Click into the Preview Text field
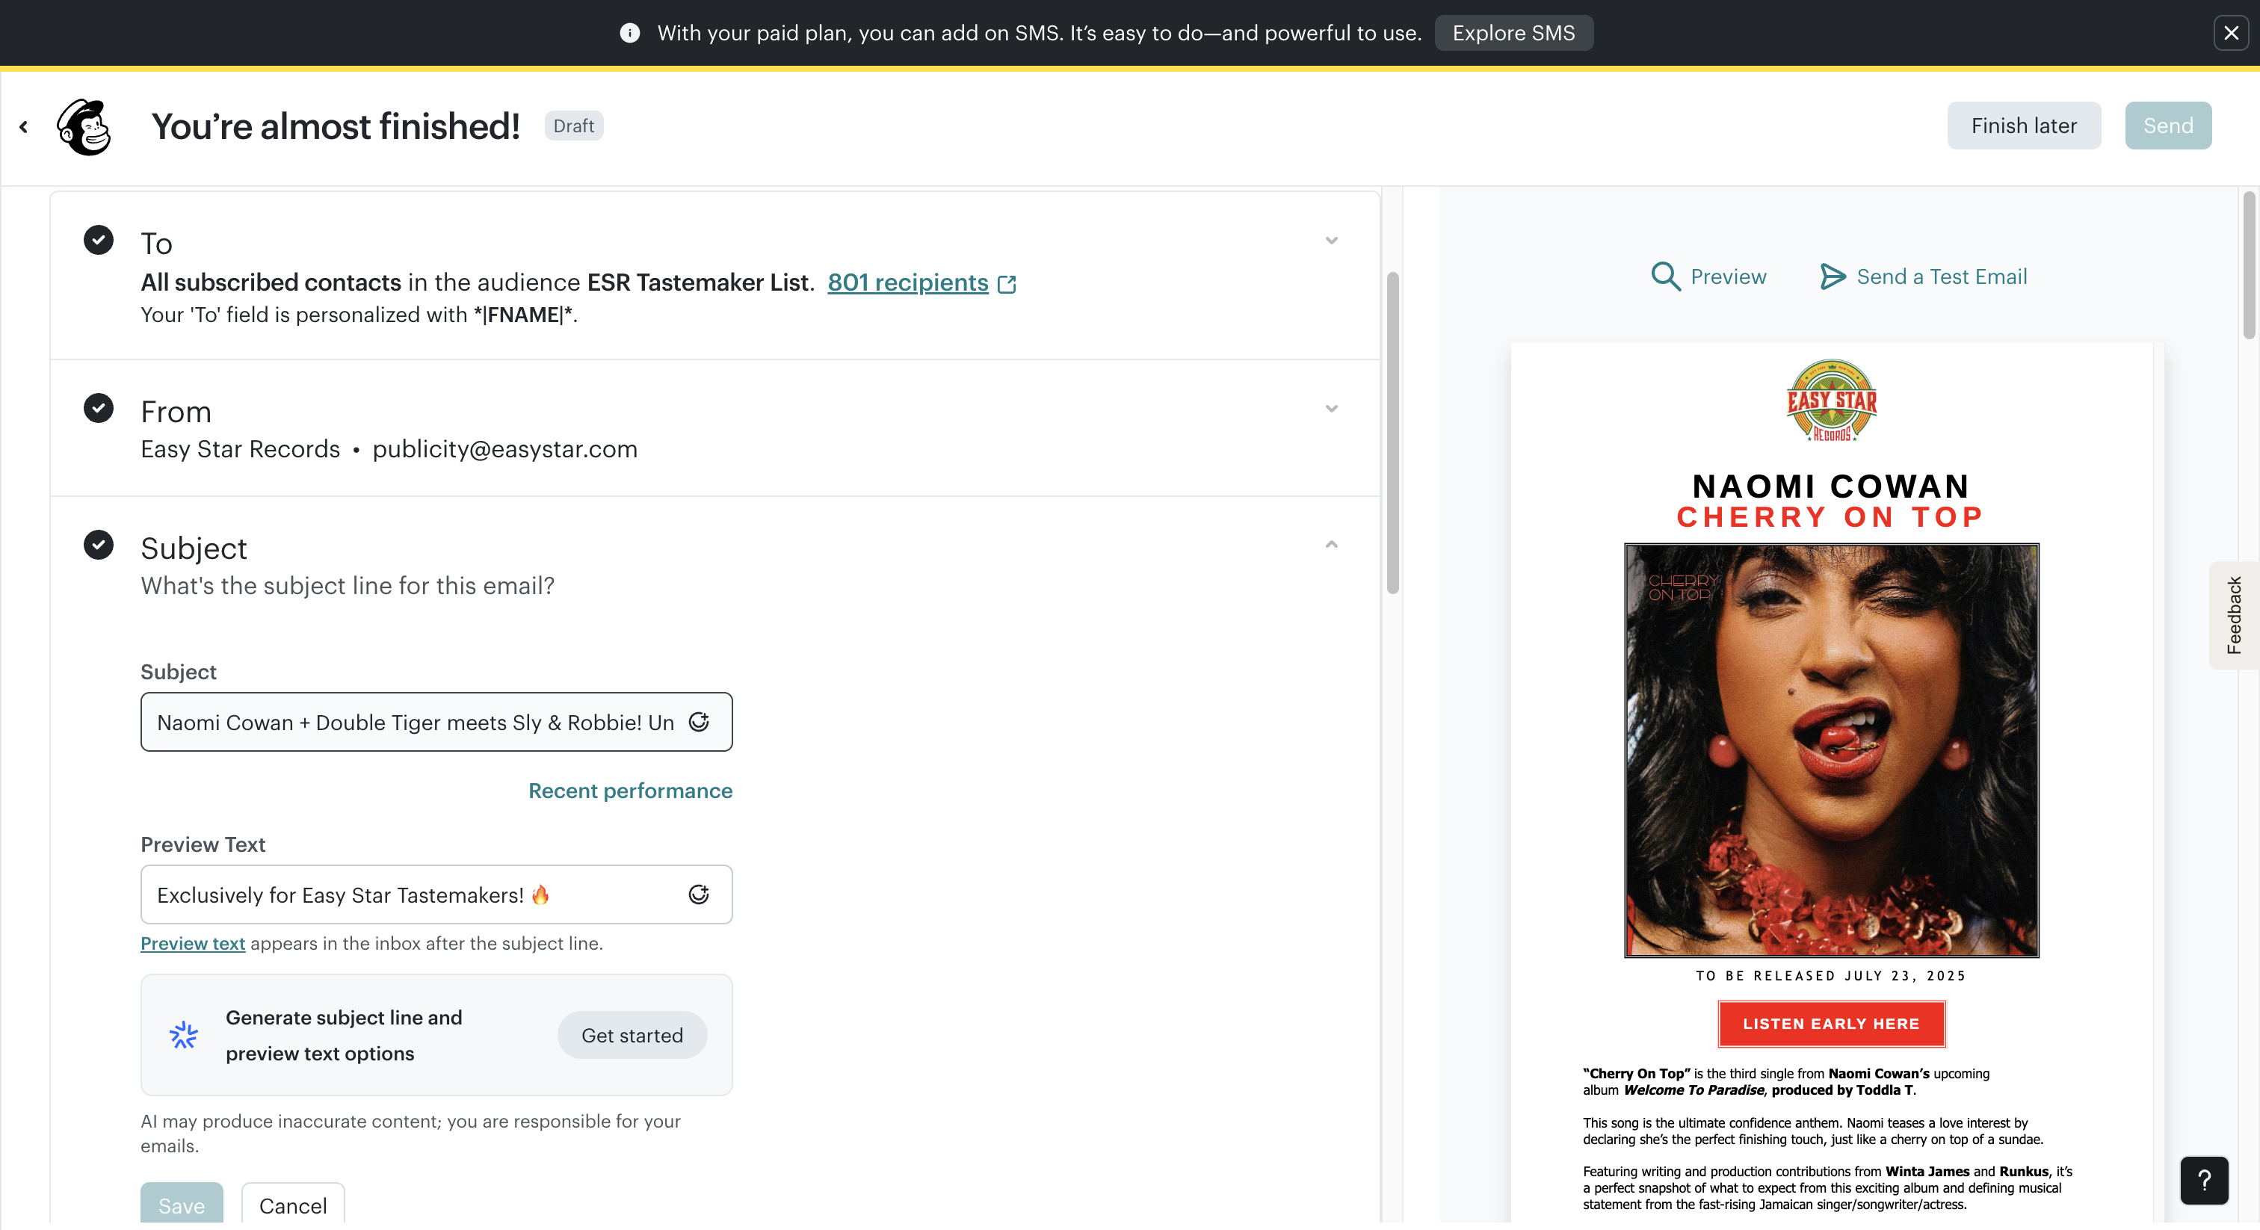This screenshot has width=2260, height=1230. coord(436,895)
